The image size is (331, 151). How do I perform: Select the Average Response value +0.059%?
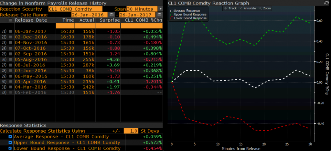click(x=152, y=137)
